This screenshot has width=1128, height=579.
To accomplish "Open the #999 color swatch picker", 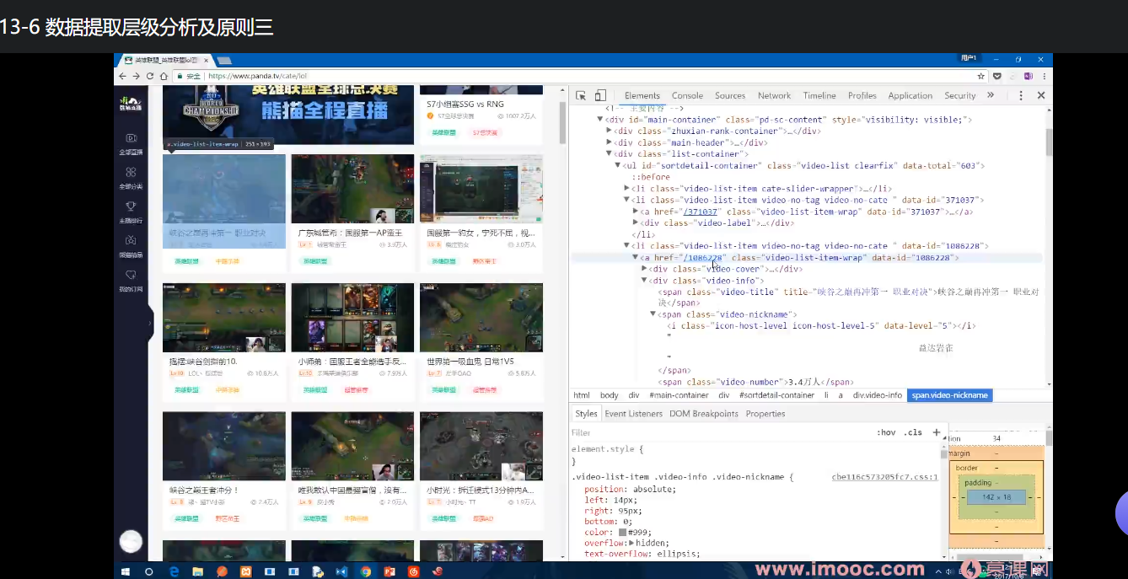I will point(622,532).
